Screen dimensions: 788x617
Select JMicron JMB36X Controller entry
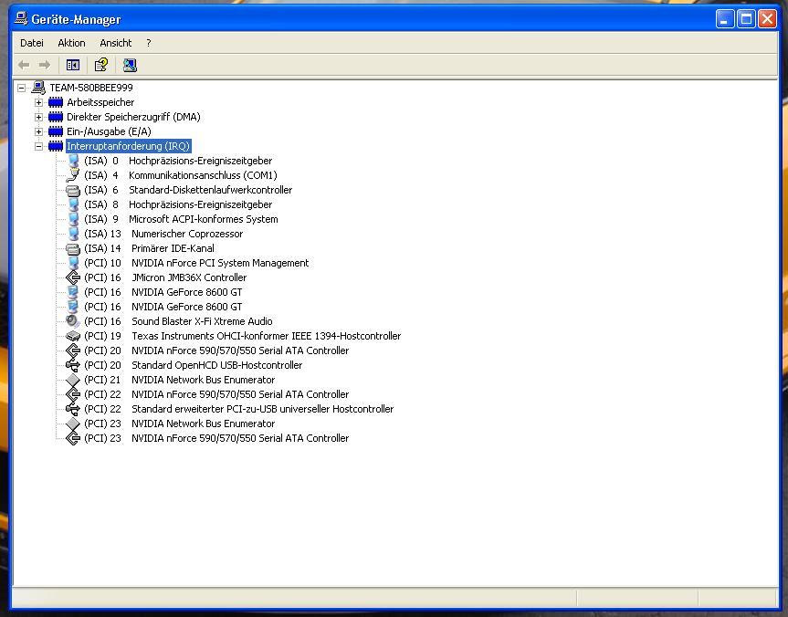coord(165,277)
